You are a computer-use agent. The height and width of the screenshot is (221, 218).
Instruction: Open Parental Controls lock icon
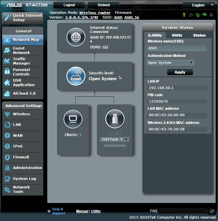7,71
